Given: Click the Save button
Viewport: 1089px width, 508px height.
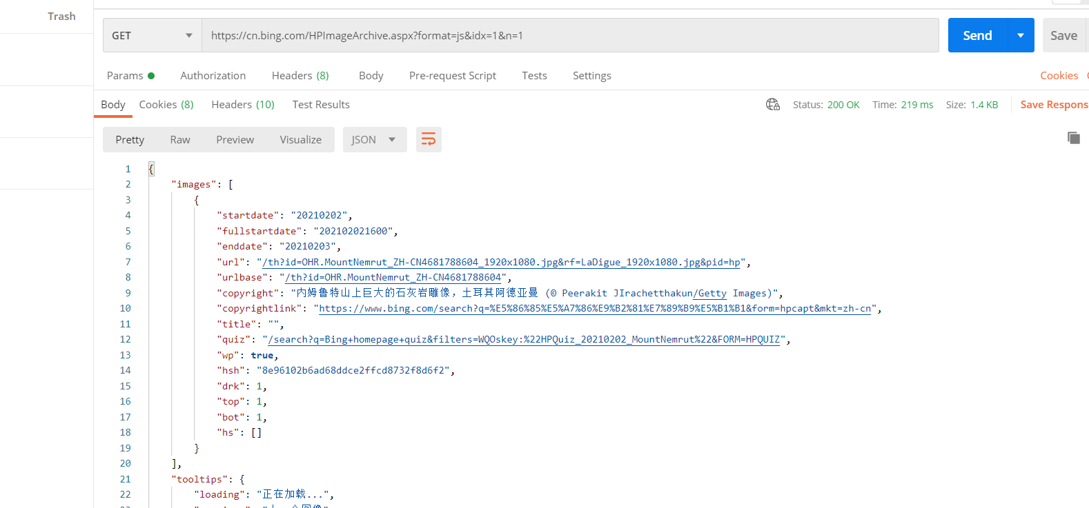Looking at the screenshot, I should click(1064, 35).
